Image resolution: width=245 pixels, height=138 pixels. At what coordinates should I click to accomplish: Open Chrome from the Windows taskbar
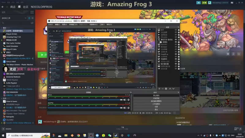(x=78, y=135)
